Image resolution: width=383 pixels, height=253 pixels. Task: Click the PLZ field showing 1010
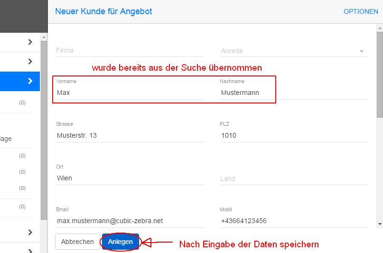click(293, 135)
